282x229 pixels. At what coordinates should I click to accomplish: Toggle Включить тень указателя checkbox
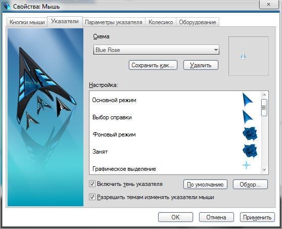pyautogui.click(x=92, y=184)
